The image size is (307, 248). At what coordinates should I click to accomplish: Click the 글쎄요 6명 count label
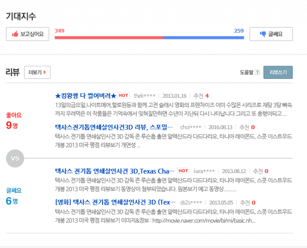(13, 197)
